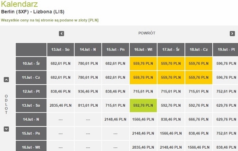Select 2148,46 PLN fare on 14.lut row
Image resolution: width=238 pixels, height=151 pixels.
click(x=115, y=119)
